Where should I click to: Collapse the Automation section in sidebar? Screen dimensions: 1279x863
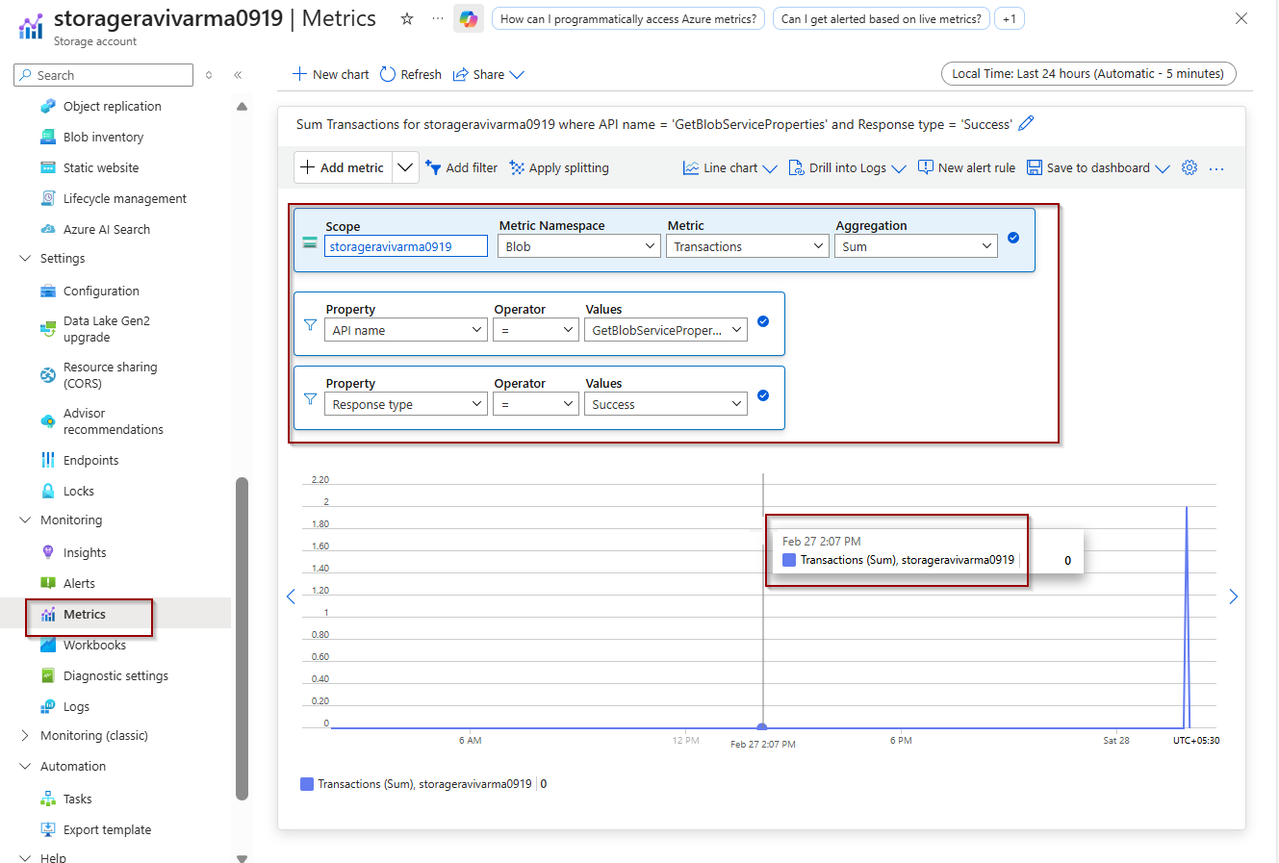25,766
